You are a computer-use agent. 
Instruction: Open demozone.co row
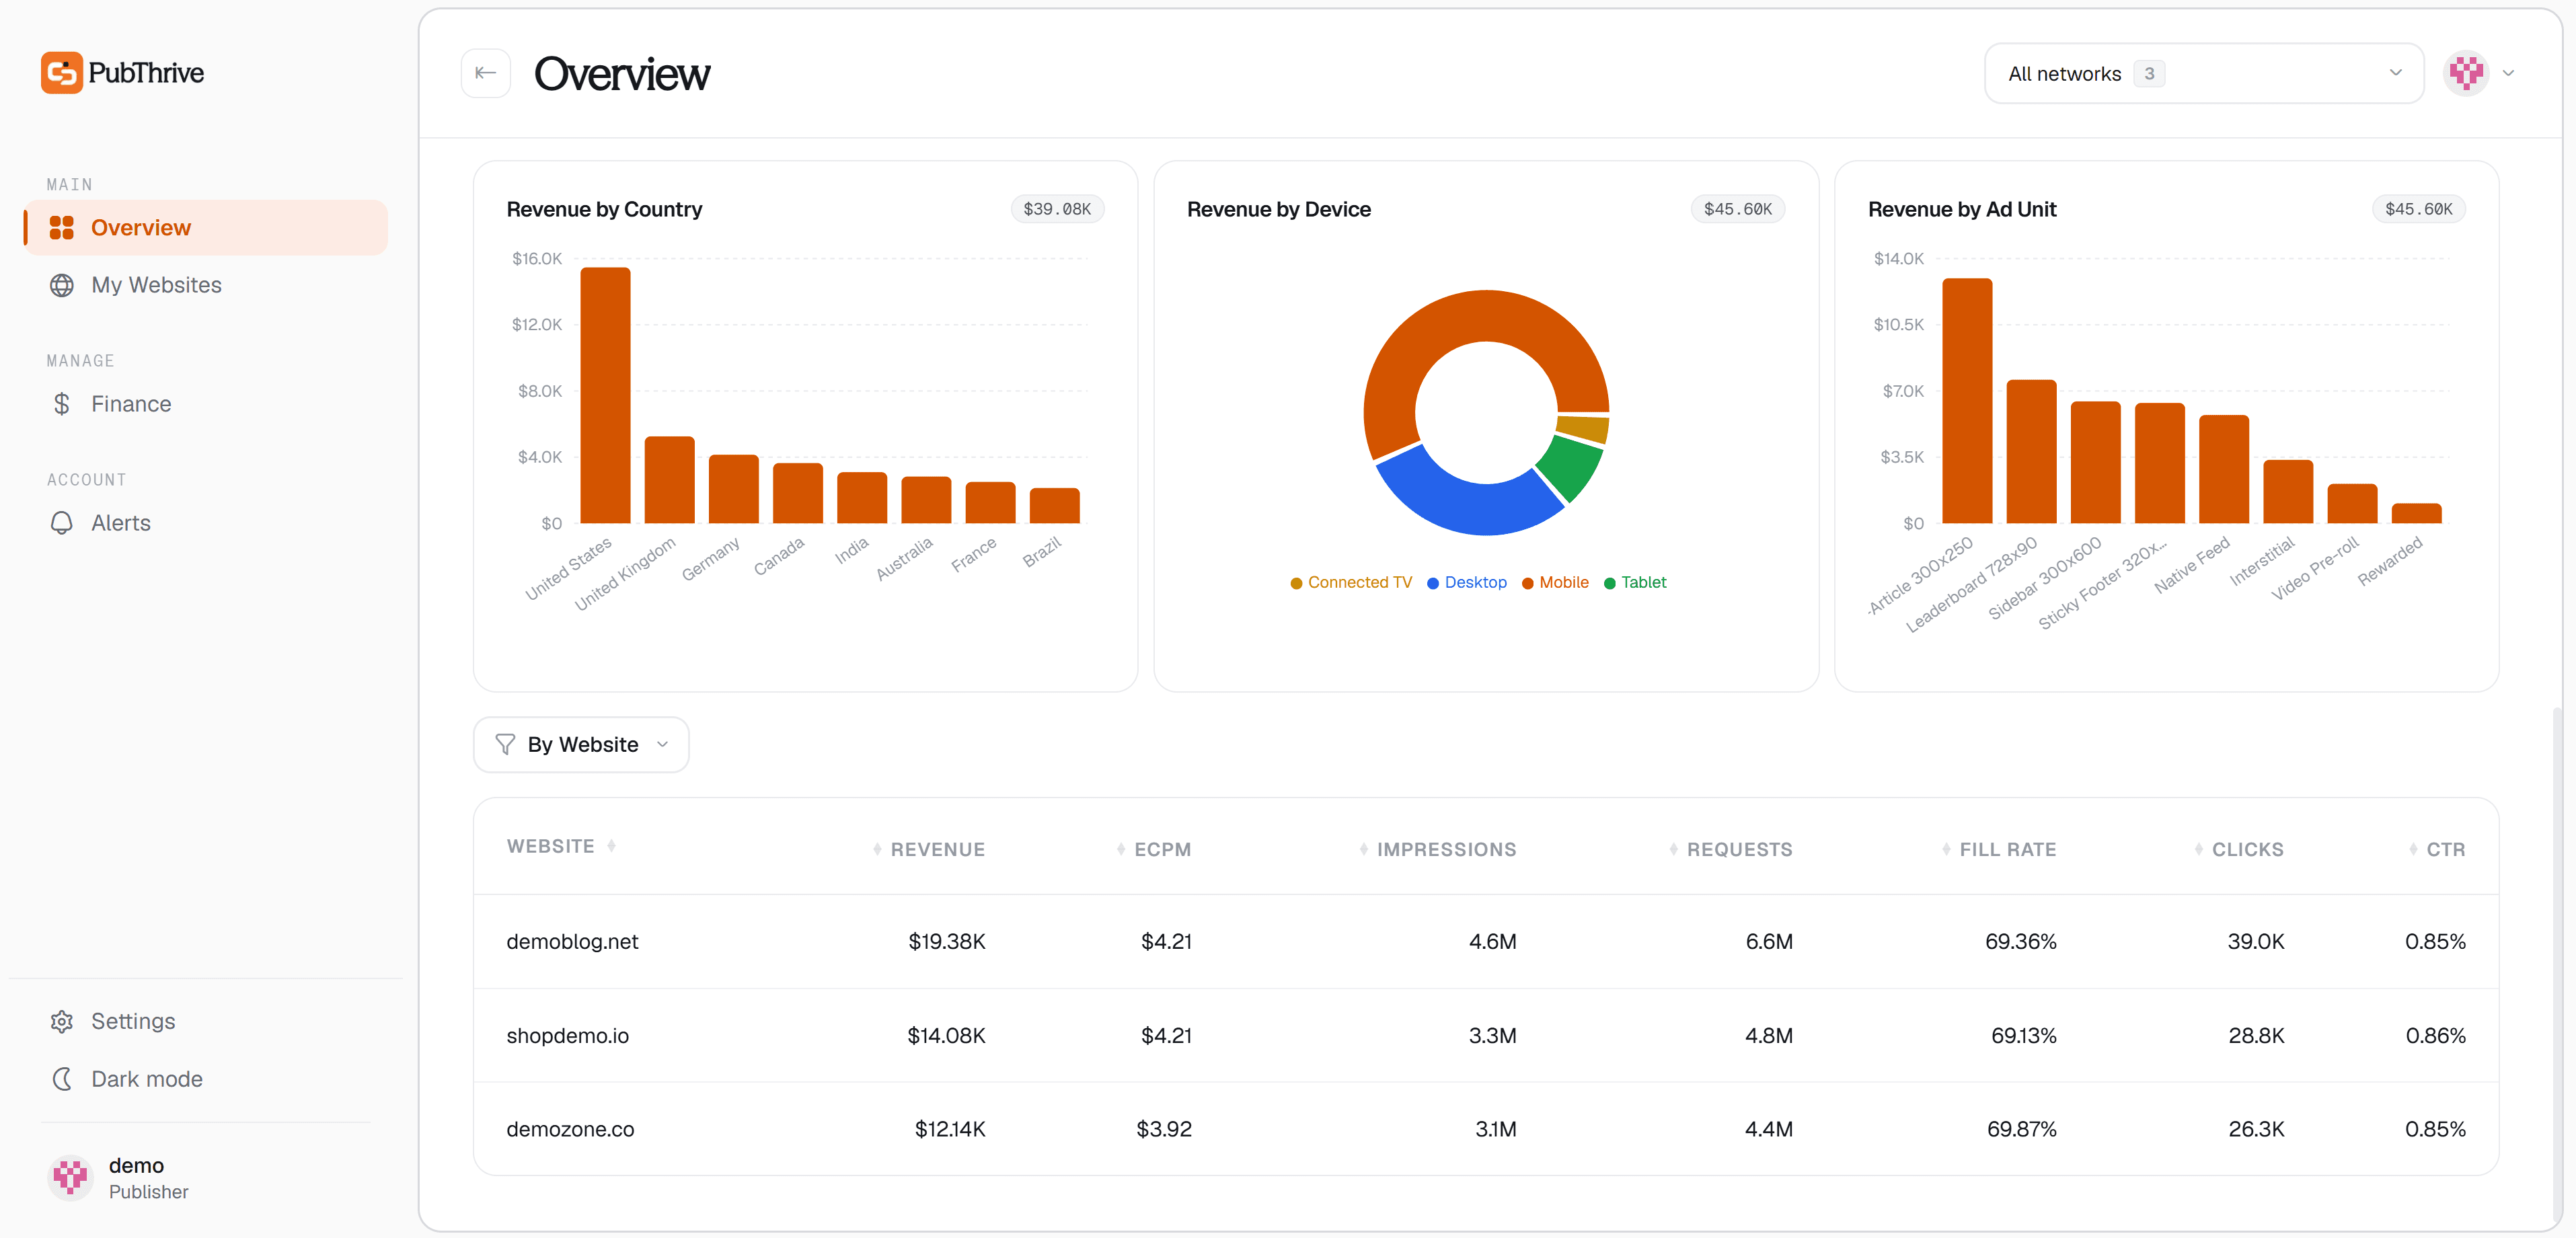(x=1486, y=1129)
